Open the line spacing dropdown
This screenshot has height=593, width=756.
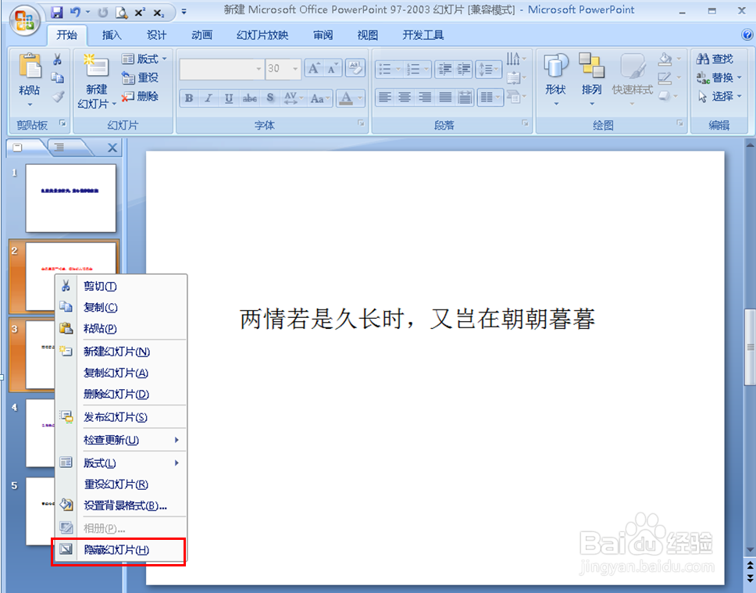(x=487, y=69)
